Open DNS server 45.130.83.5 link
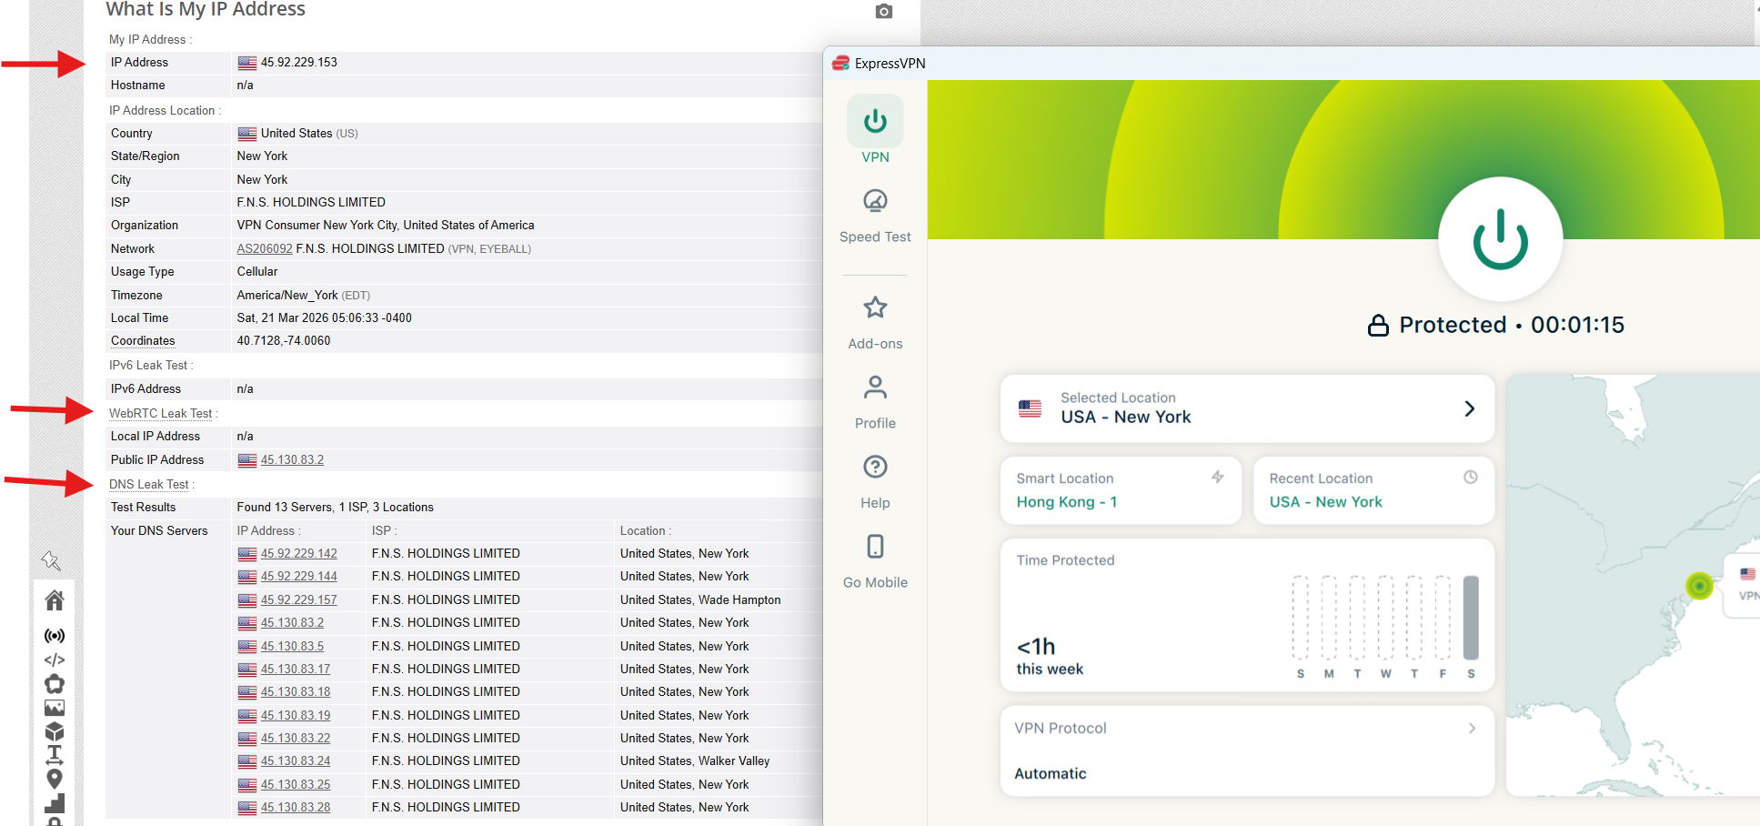Viewport: 1760px width, 826px height. [292, 646]
